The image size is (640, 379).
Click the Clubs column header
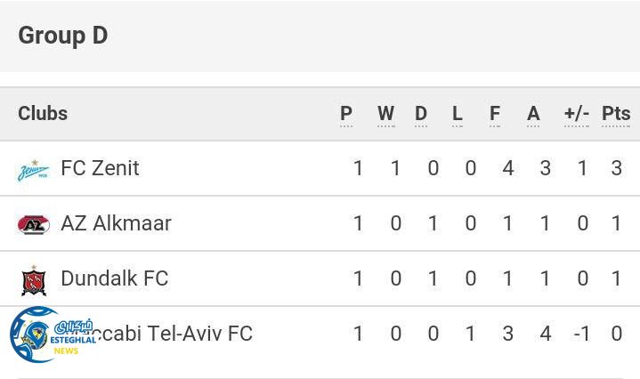point(43,113)
